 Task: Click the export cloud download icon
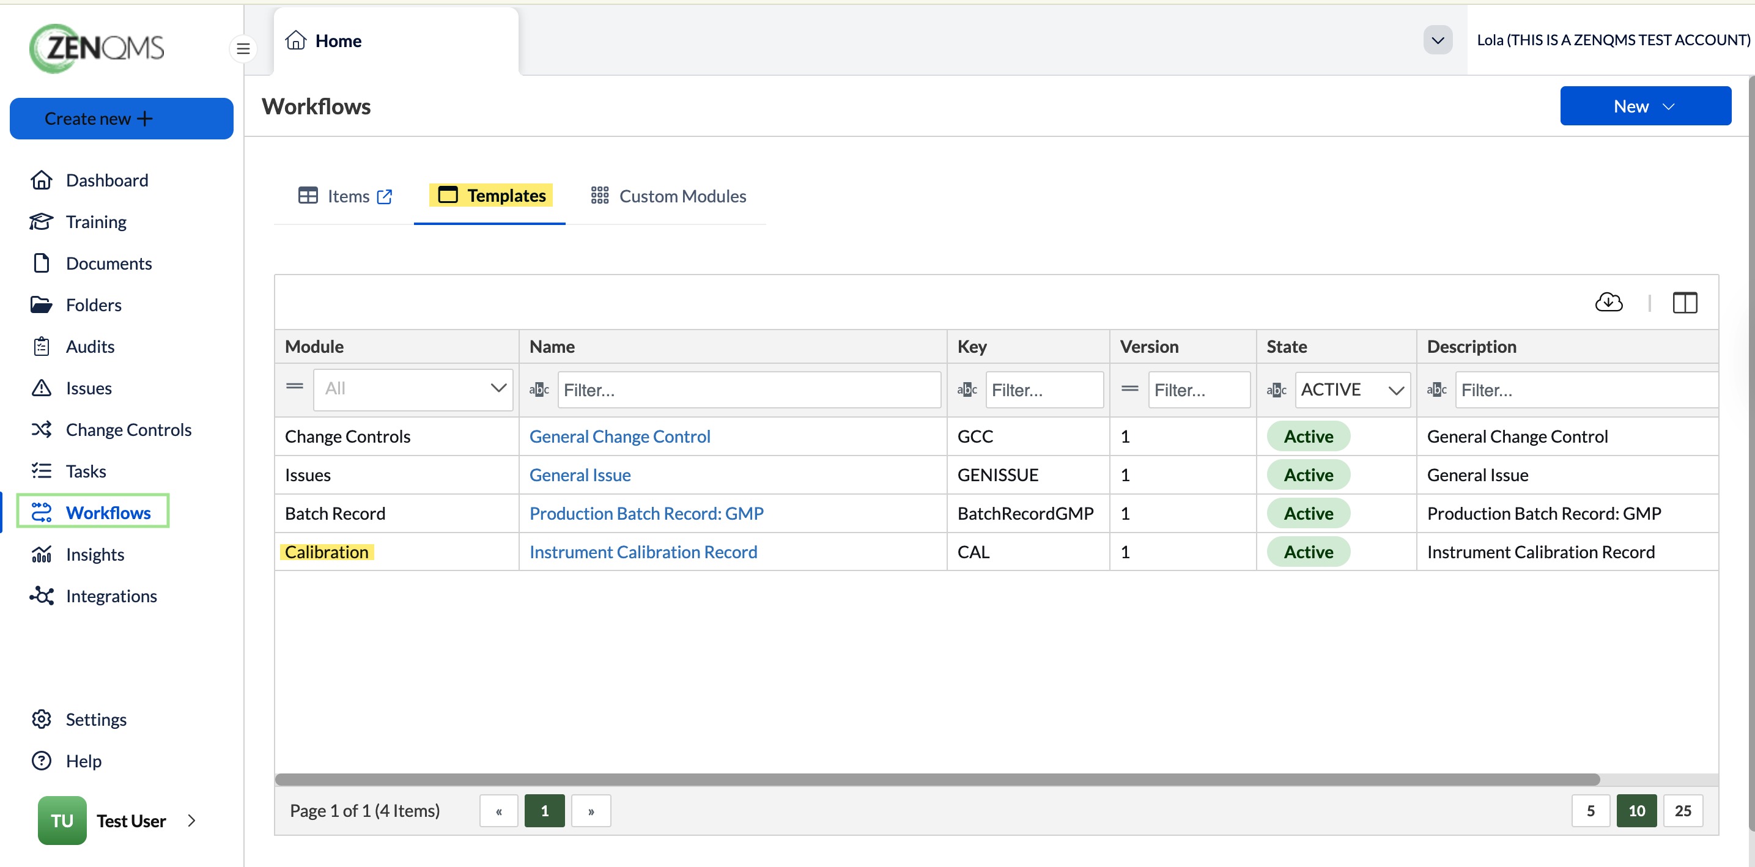(1608, 301)
